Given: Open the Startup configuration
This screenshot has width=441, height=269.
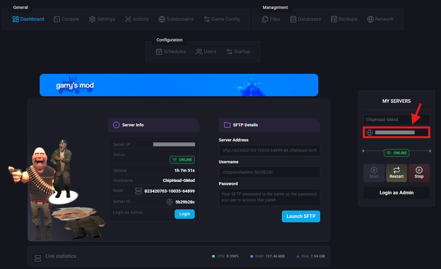Looking at the screenshot, I should [238, 52].
